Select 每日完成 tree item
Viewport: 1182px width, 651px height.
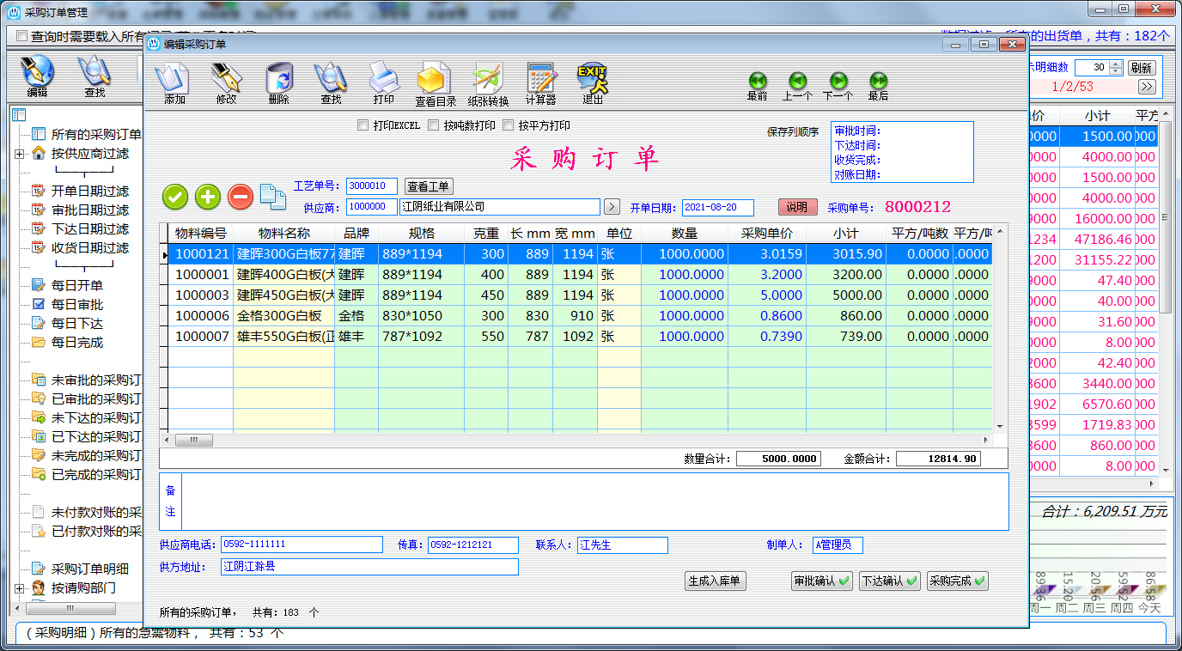tap(76, 342)
